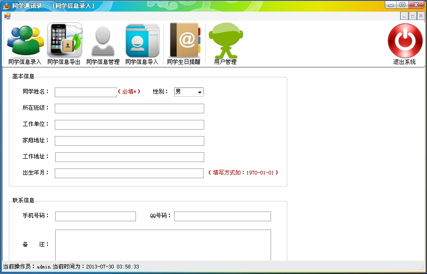Viewport: 427px width, 274px height.
Task: Click the 工作地址 input field
Action: [129, 157]
